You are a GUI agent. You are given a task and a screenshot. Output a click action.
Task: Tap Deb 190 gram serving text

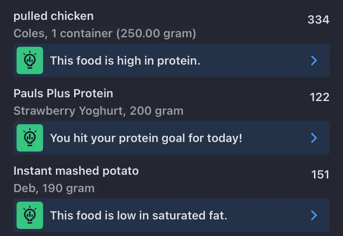coord(54,188)
